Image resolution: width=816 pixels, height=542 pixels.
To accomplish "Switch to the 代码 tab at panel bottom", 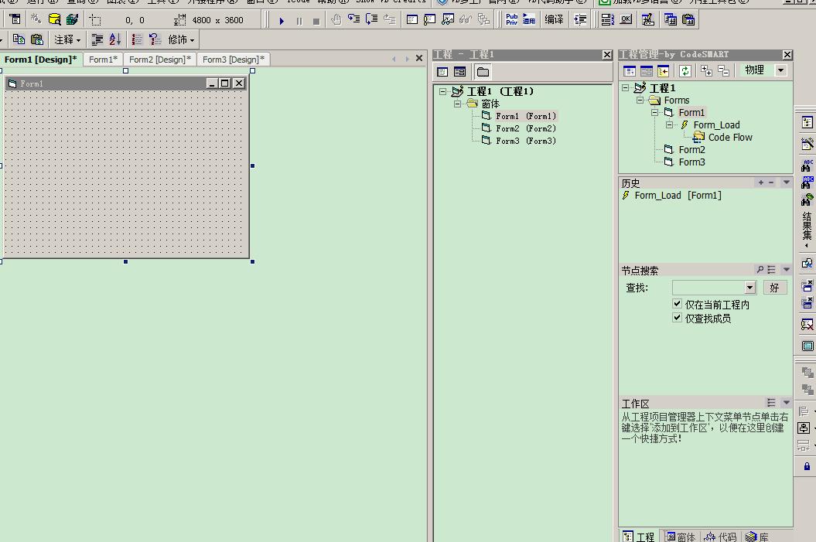I will (x=720, y=536).
